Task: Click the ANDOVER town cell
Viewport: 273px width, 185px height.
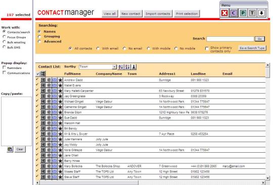Action: pos(134,166)
